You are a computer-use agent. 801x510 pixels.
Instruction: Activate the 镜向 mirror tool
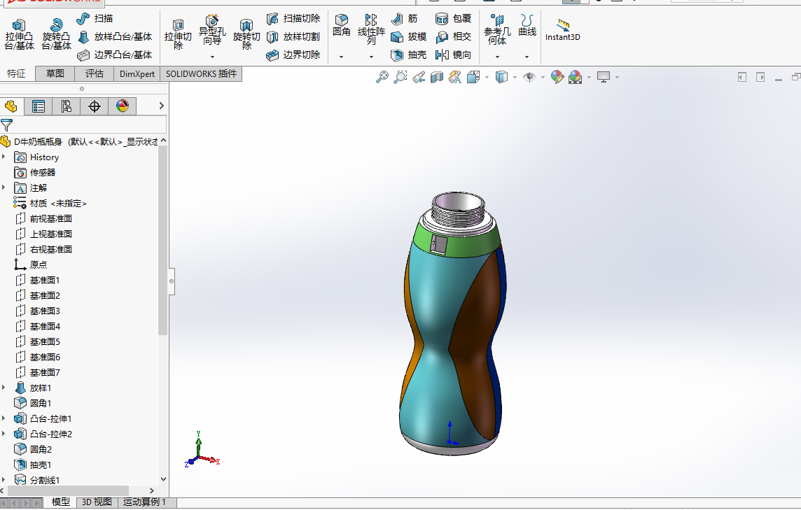point(454,55)
